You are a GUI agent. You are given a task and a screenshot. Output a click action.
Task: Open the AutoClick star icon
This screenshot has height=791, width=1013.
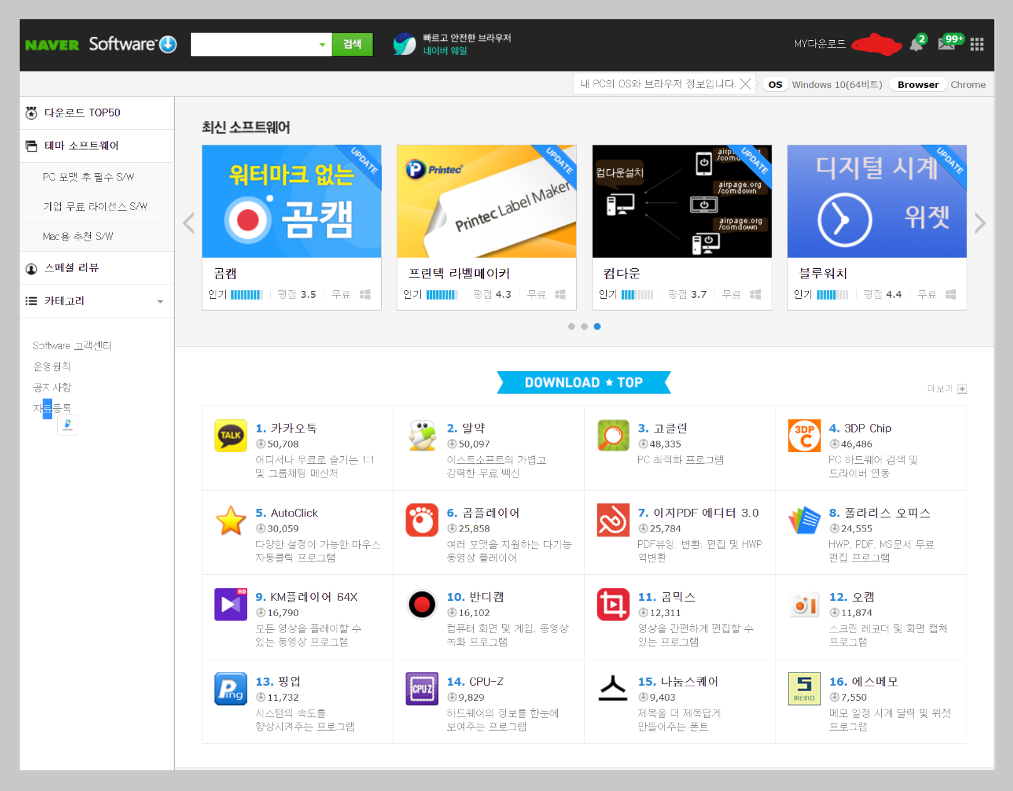(x=231, y=520)
